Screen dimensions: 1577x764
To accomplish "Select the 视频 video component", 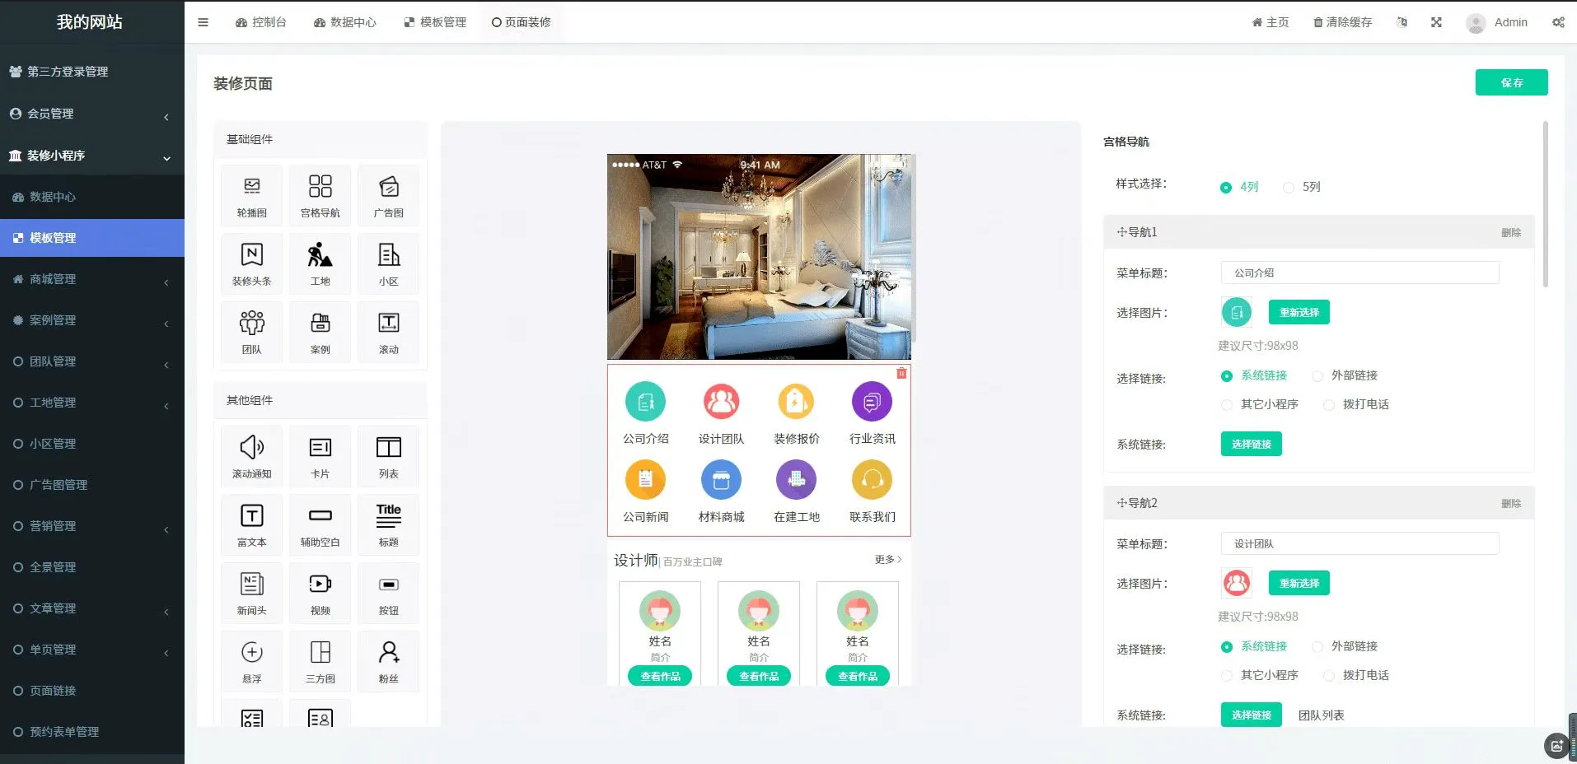I will (320, 593).
